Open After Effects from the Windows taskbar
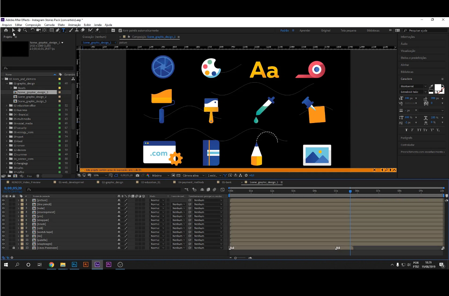The height and width of the screenshot is (296, 449). [97, 264]
